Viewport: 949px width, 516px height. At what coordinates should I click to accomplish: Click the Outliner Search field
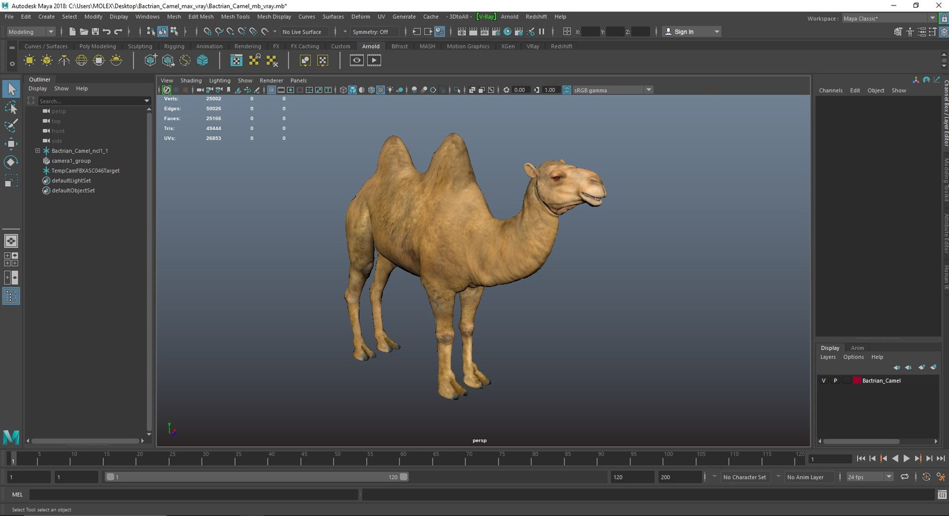tap(90, 101)
